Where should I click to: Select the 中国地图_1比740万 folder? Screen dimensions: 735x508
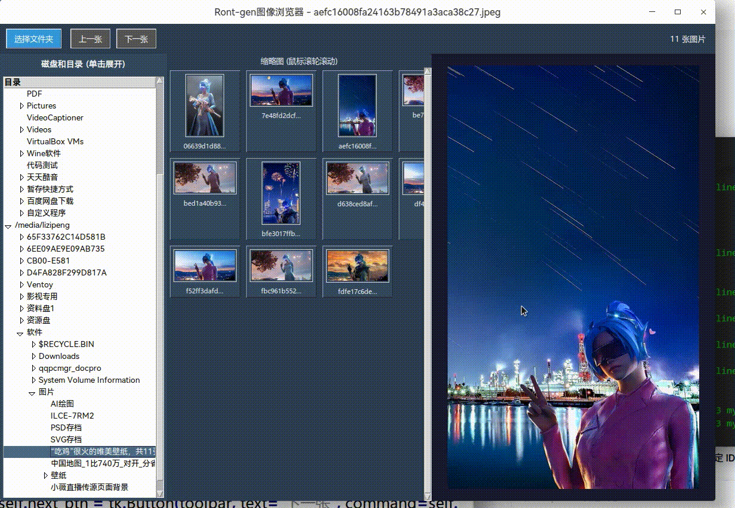[103, 463]
